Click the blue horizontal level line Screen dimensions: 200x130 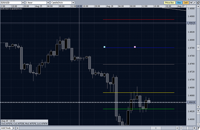[139, 48]
